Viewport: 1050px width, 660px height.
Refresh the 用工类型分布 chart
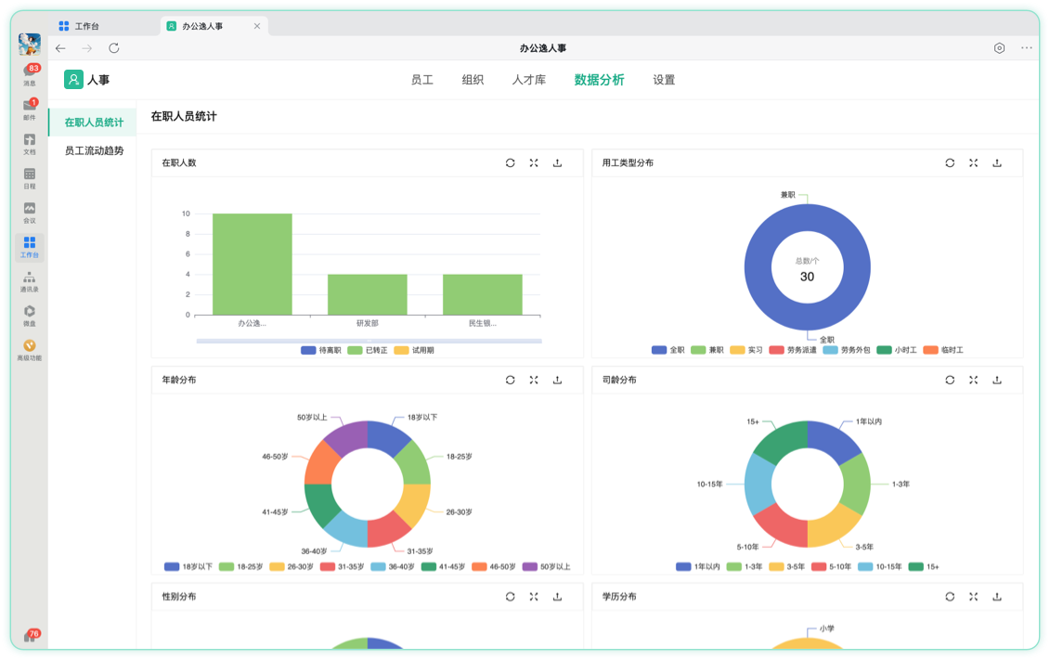pyautogui.click(x=950, y=162)
